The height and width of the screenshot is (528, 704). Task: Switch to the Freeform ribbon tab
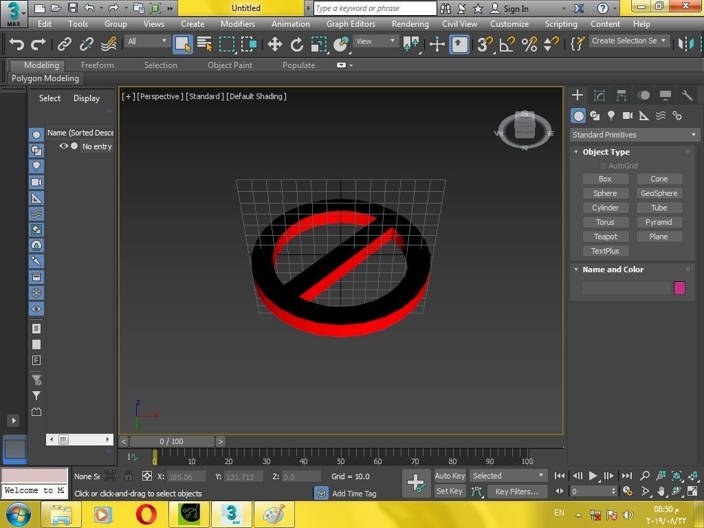click(x=98, y=65)
